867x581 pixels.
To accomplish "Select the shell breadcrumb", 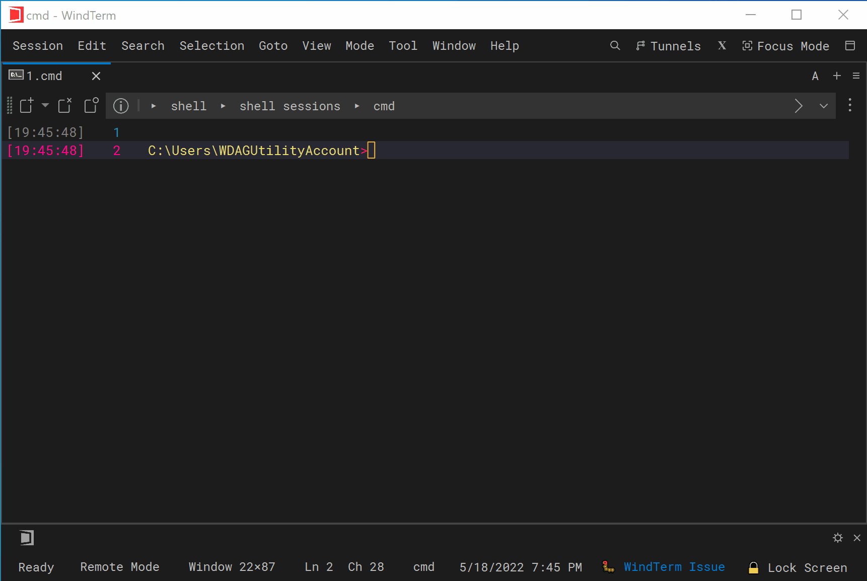I will (x=189, y=106).
